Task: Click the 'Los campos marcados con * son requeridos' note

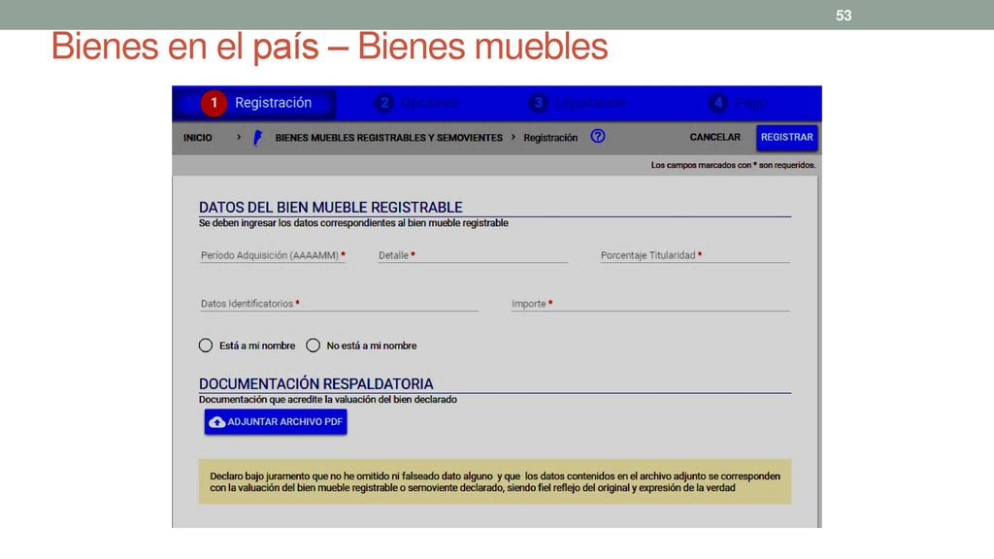Action: tap(734, 165)
